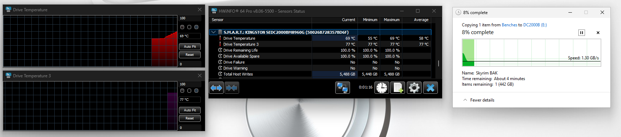The height and width of the screenshot is (137, 621).
Task: Open the DC2000B (E:) destination link
Action: 535,25
